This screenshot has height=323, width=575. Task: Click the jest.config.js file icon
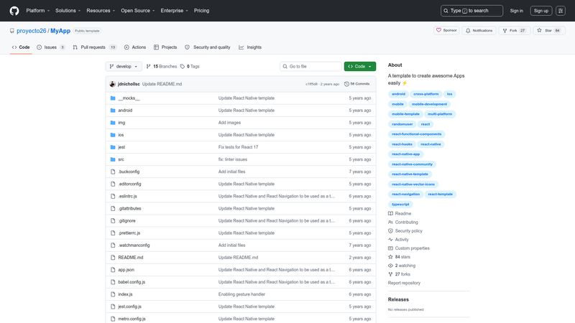113,306
